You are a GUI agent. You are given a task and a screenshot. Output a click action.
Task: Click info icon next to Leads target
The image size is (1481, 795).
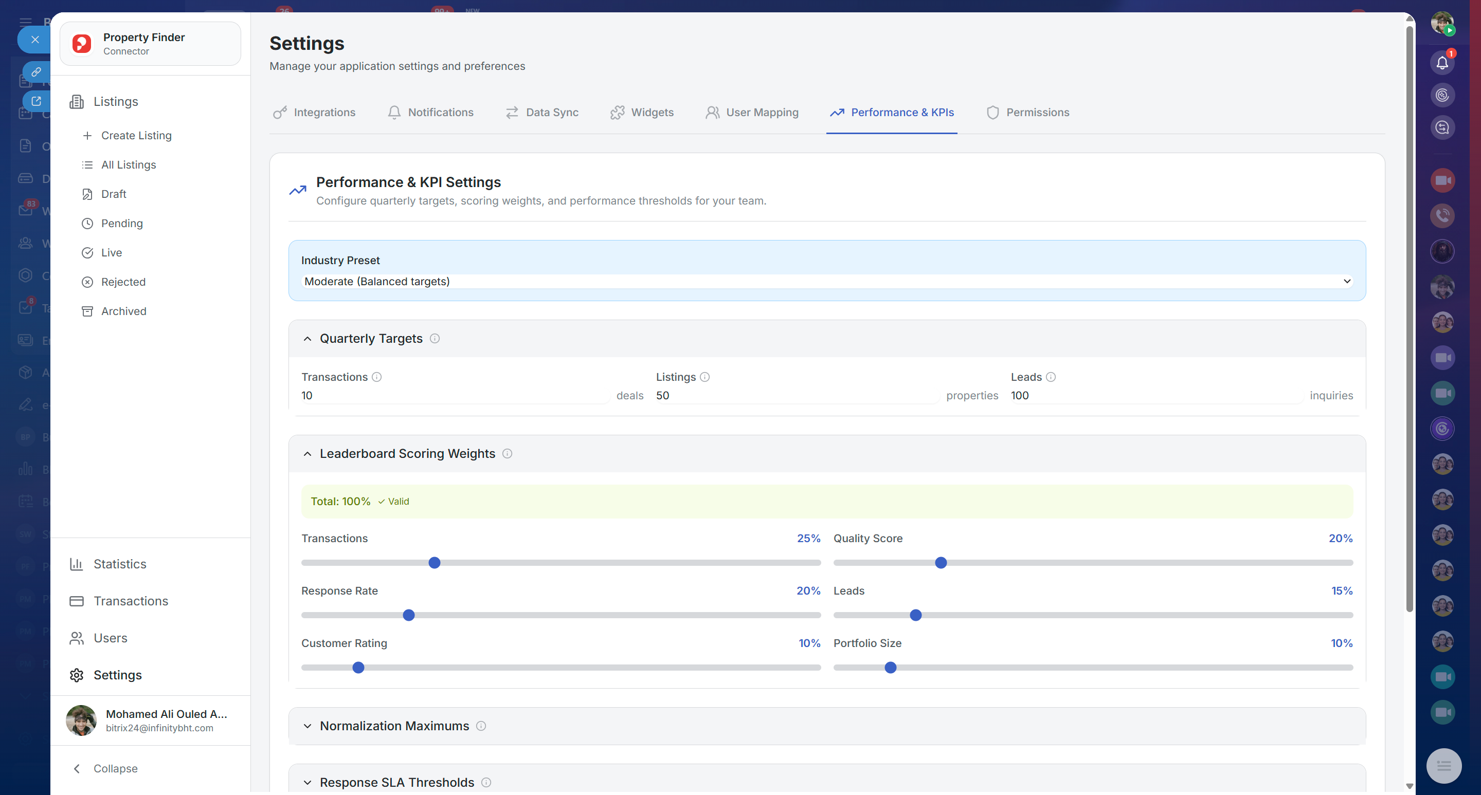1051,377
